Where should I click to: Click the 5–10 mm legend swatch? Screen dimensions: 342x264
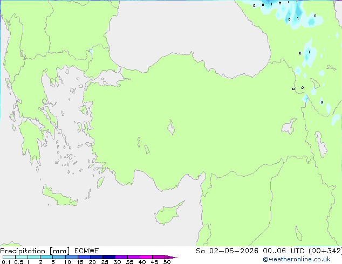(59, 257)
